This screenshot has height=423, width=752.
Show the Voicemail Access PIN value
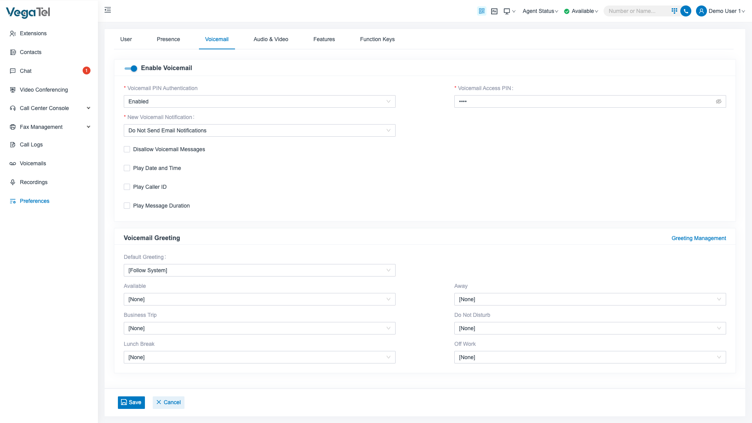tap(719, 101)
